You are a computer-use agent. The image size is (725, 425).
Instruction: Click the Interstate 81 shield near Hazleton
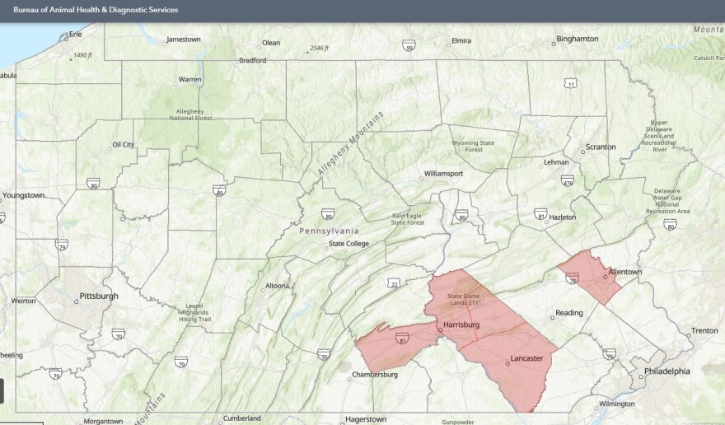tap(540, 213)
